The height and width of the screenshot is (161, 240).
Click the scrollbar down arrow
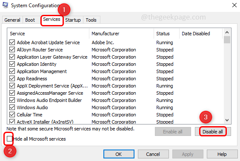227,120
